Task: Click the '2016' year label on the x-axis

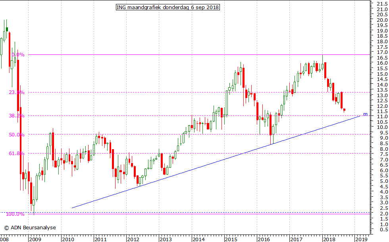Action: tap(264, 239)
